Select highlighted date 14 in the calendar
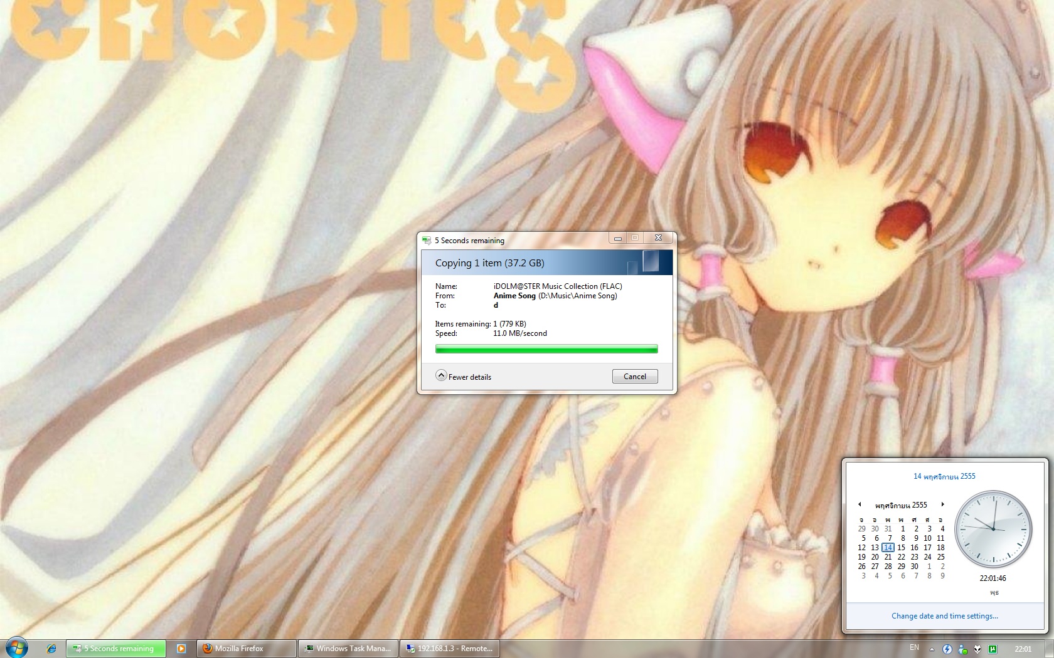This screenshot has width=1054, height=658. [888, 547]
